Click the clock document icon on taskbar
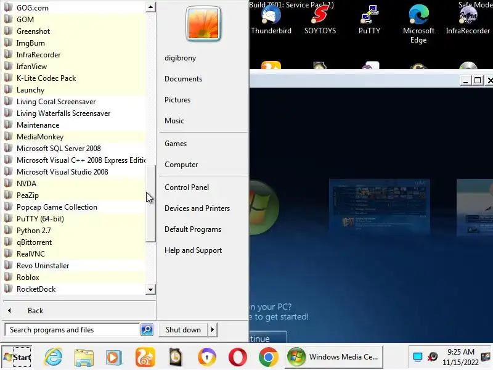Screen dimensions: 493x370 [176, 357]
